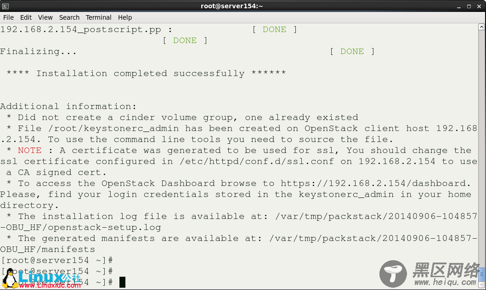Click the text "-OBU_HF/openstack-setup.log"
The height and width of the screenshot is (290, 486).
80,228
